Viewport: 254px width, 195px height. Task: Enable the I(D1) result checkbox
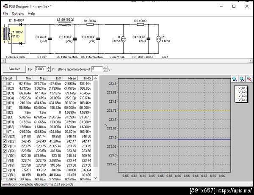5,103
